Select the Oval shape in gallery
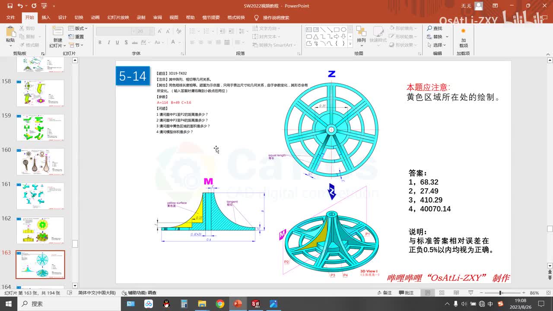The height and width of the screenshot is (311, 553). tap(343, 30)
